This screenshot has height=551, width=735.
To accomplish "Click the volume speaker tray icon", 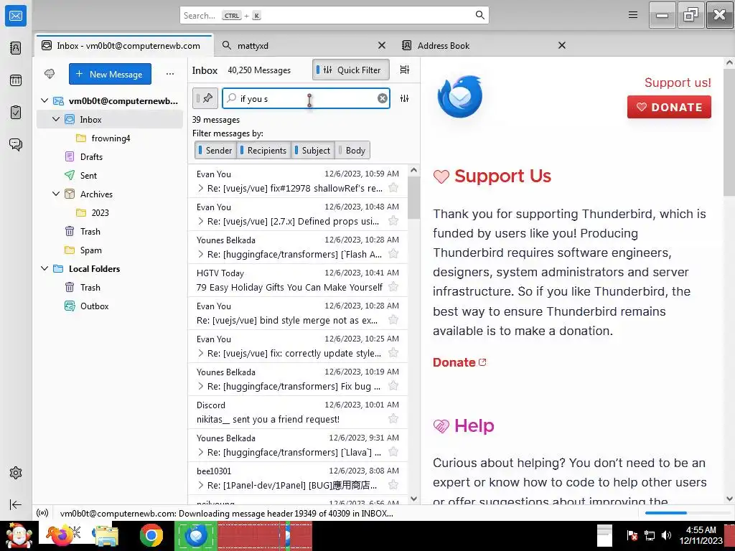I will pos(665,535).
